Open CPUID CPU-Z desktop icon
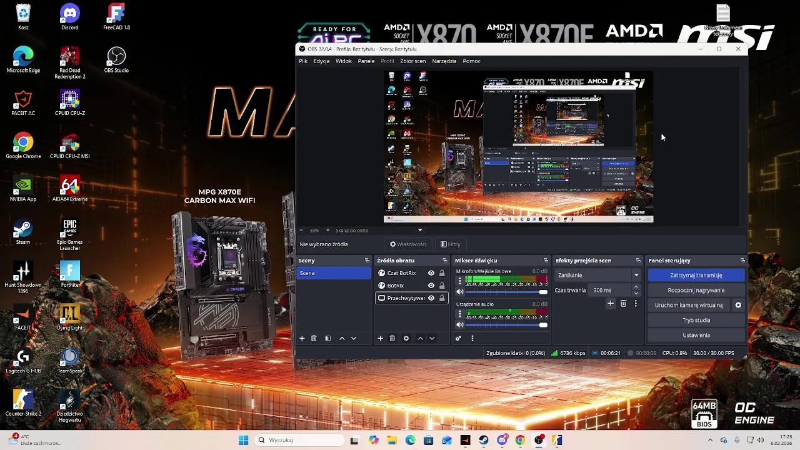 pos(70,103)
